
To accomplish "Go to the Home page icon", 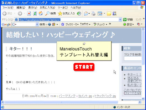I will [x=41, y=14].
